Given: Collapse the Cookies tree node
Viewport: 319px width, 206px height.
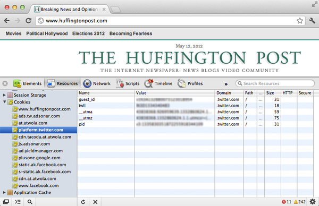Looking at the screenshot, I should pyautogui.click(x=4, y=102).
